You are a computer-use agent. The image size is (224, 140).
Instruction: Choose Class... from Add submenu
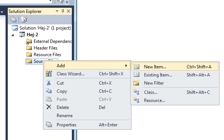[x=175, y=92]
